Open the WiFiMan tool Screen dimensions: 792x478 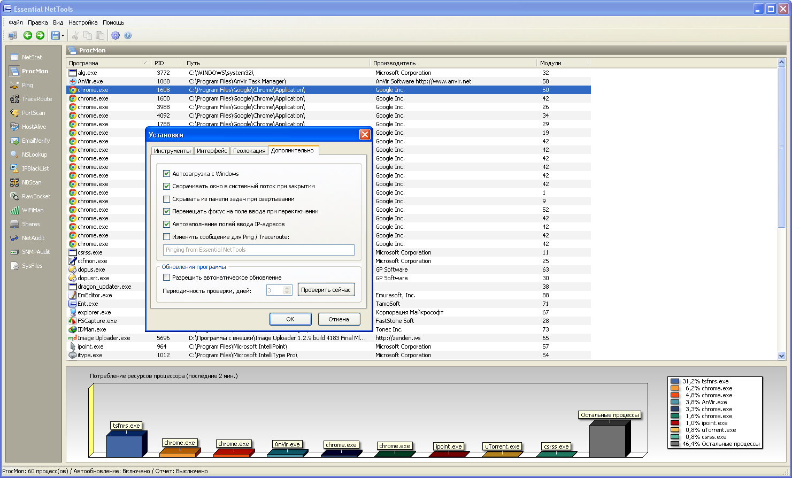point(33,210)
